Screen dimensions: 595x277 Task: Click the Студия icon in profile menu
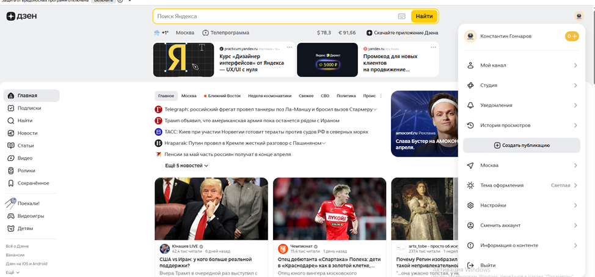(470, 86)
